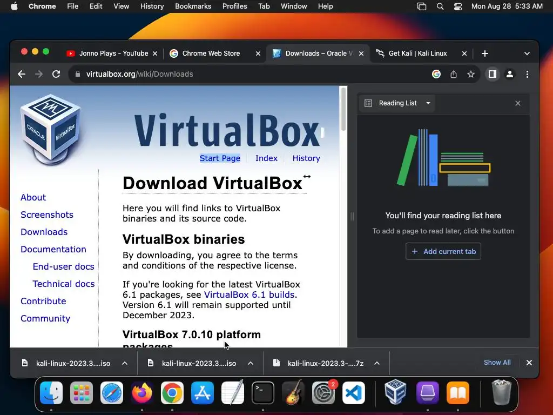Share this page via share icon
The width and height of the screenshot is (553, 415).
[454, 74]
